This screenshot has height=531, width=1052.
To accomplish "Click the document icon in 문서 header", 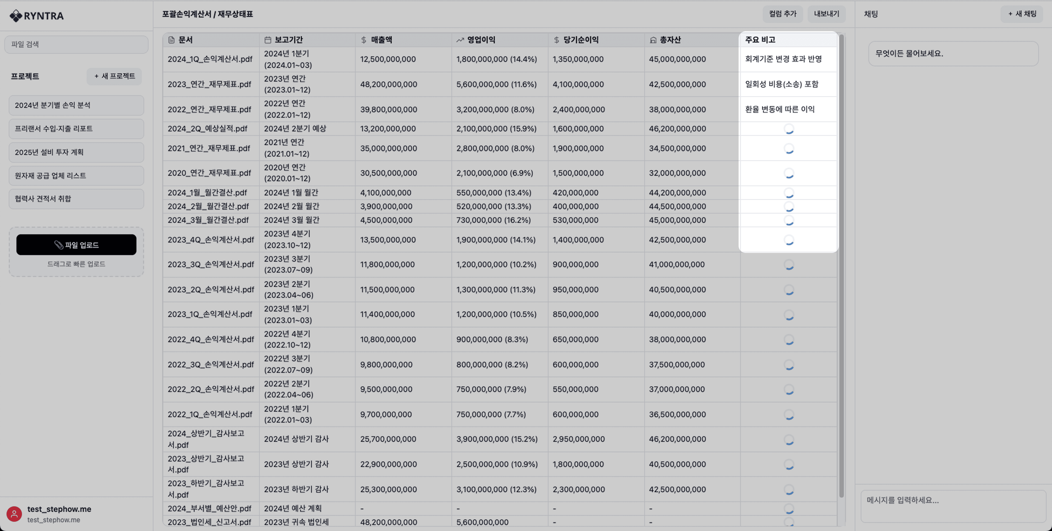I will tap(171, 40).
